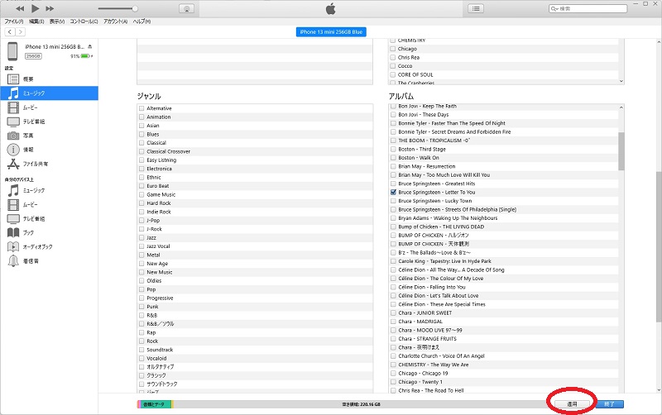662x415 pixels.
Task: Open the 編集 menu
Action: pos(36,21)
